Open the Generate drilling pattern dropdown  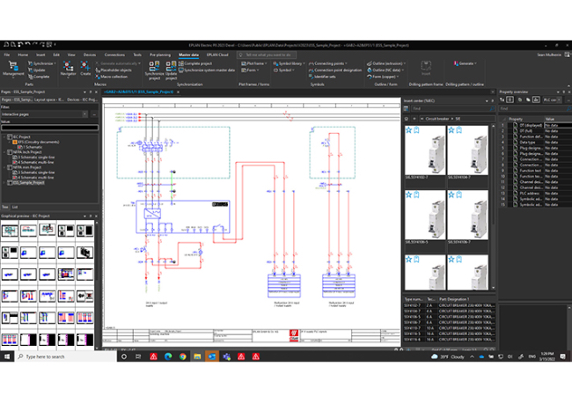[466, 63]
